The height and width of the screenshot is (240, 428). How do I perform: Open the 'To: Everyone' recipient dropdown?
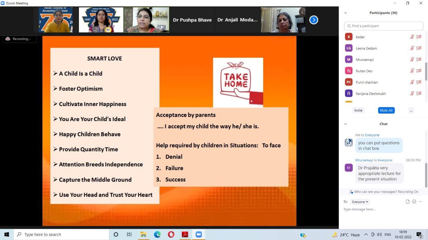[x=360, y=202]
